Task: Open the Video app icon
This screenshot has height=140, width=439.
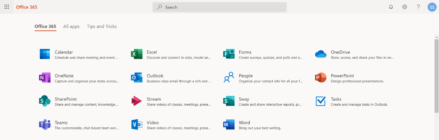Action: point(137,125)
